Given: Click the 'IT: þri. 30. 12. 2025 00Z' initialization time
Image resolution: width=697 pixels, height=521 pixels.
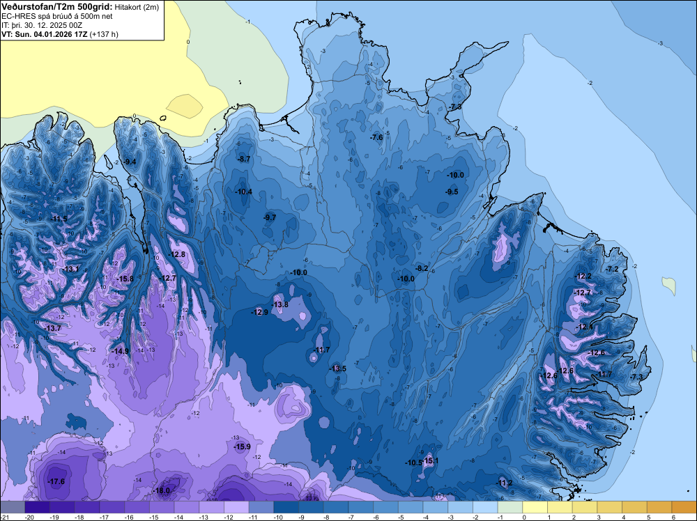Looking at the screenshot, I should pos(42,25).
